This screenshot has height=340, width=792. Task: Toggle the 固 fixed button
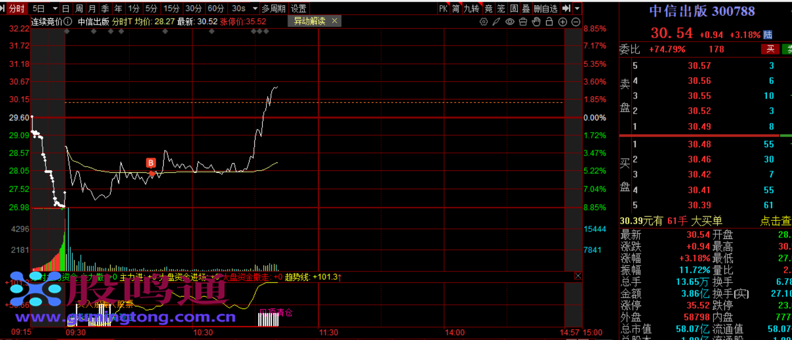click(514, 8)
